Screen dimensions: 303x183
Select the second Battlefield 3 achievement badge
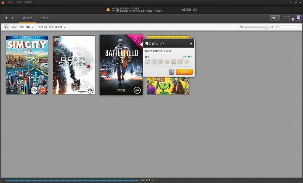click(154, 62)
